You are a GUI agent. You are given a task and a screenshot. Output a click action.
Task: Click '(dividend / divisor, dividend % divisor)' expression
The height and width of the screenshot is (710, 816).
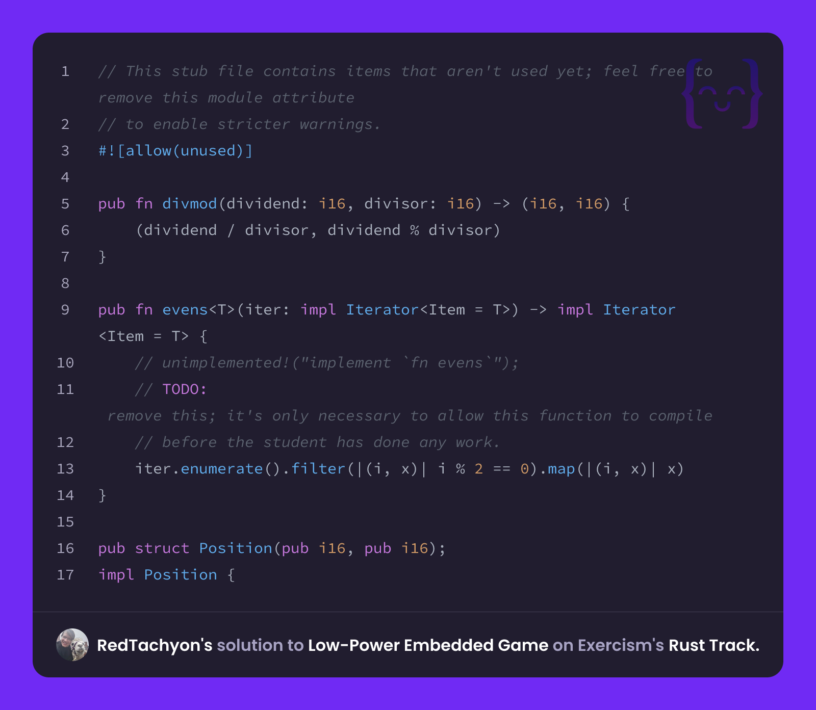(x=318, y=230)
